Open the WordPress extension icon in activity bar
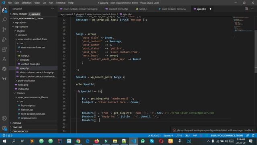 click(x=4, y=69)
